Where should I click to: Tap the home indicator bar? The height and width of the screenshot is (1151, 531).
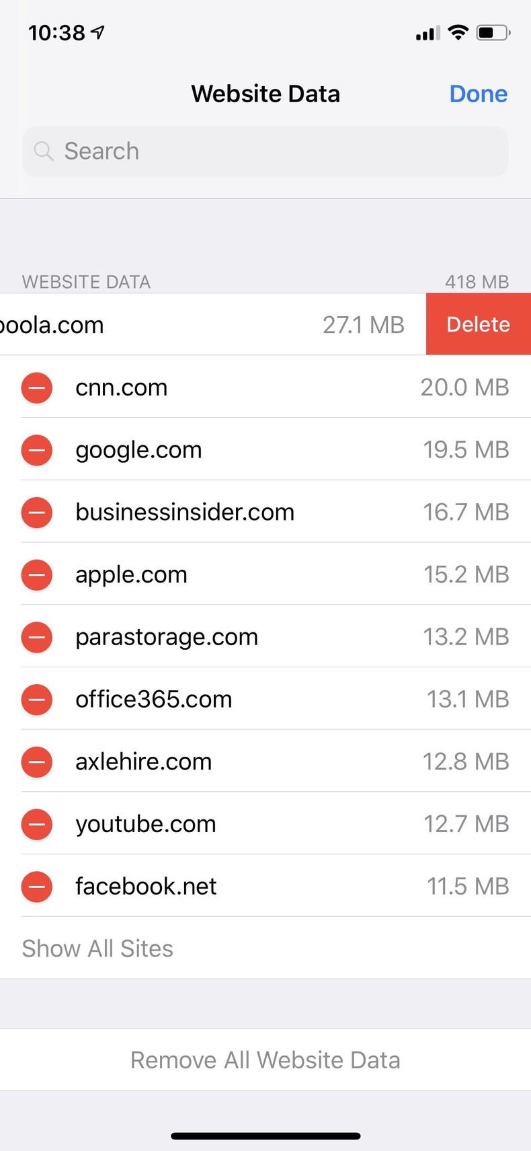(265, 1136)
